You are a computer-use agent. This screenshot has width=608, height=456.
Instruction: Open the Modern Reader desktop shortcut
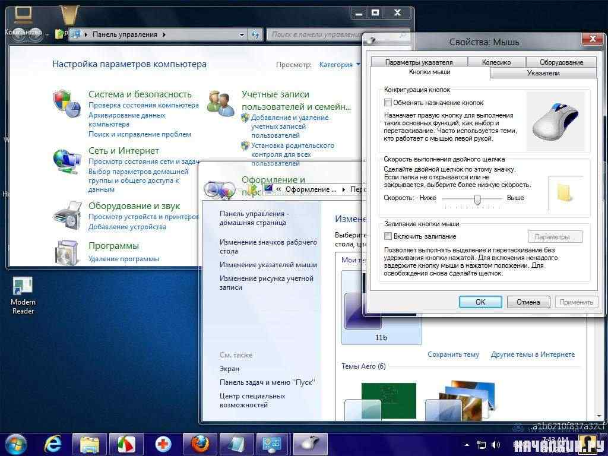click(23, 296)
